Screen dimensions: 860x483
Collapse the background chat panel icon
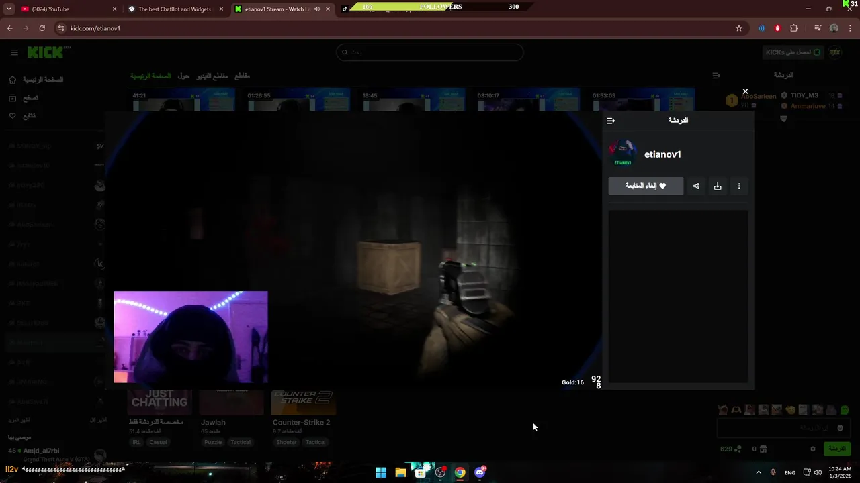point(716,76)
